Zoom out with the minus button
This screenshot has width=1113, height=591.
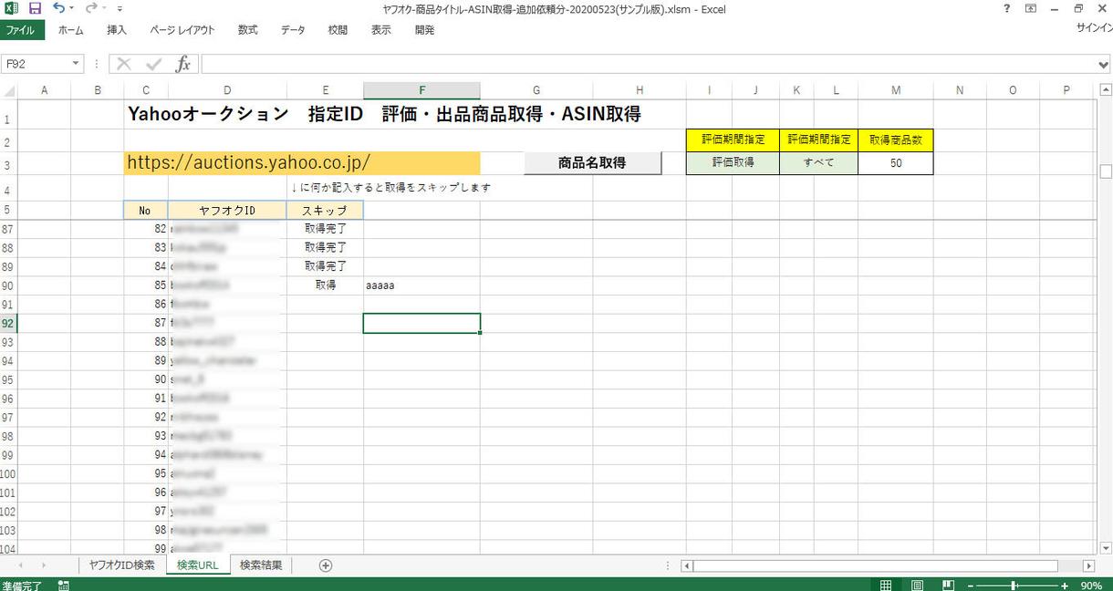pyautogui.click(x=971, y=586)
